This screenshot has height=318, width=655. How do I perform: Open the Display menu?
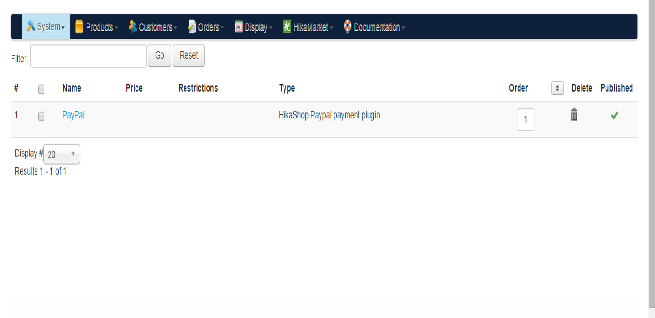[x=253, y=27]
